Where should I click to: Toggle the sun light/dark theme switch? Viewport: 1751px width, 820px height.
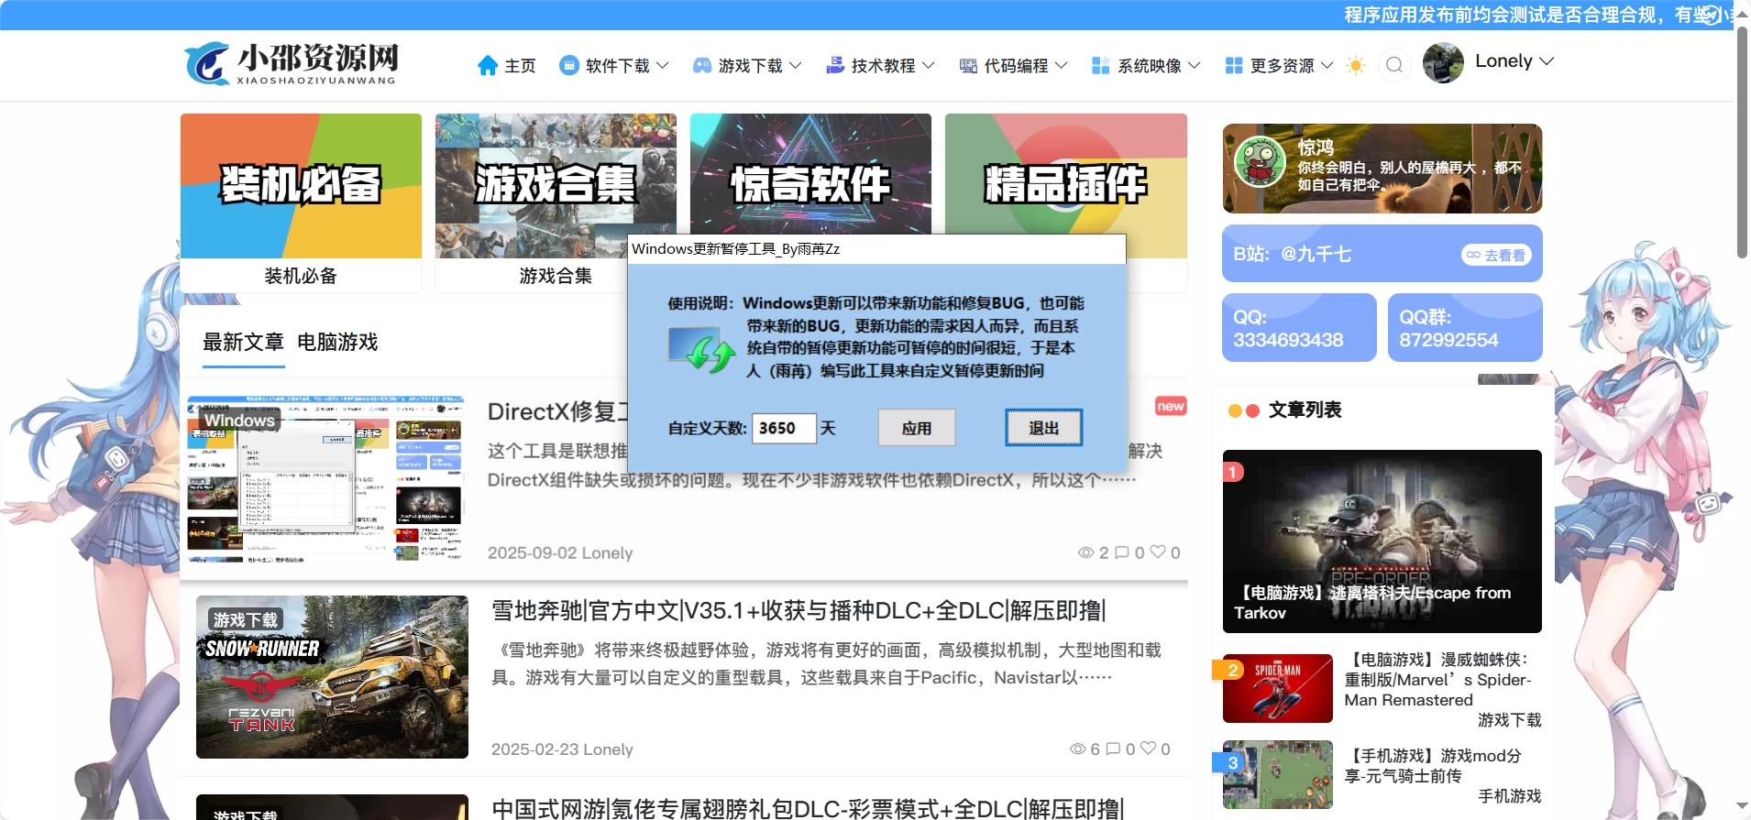pyautogui.click(x=1356, y=65)
